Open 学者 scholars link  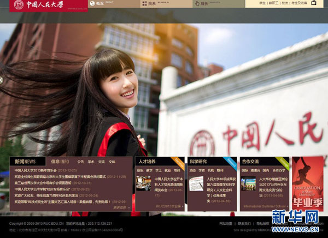coord(202,170)
